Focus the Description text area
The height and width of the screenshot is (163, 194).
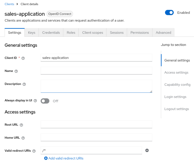(x=96, y=86)
